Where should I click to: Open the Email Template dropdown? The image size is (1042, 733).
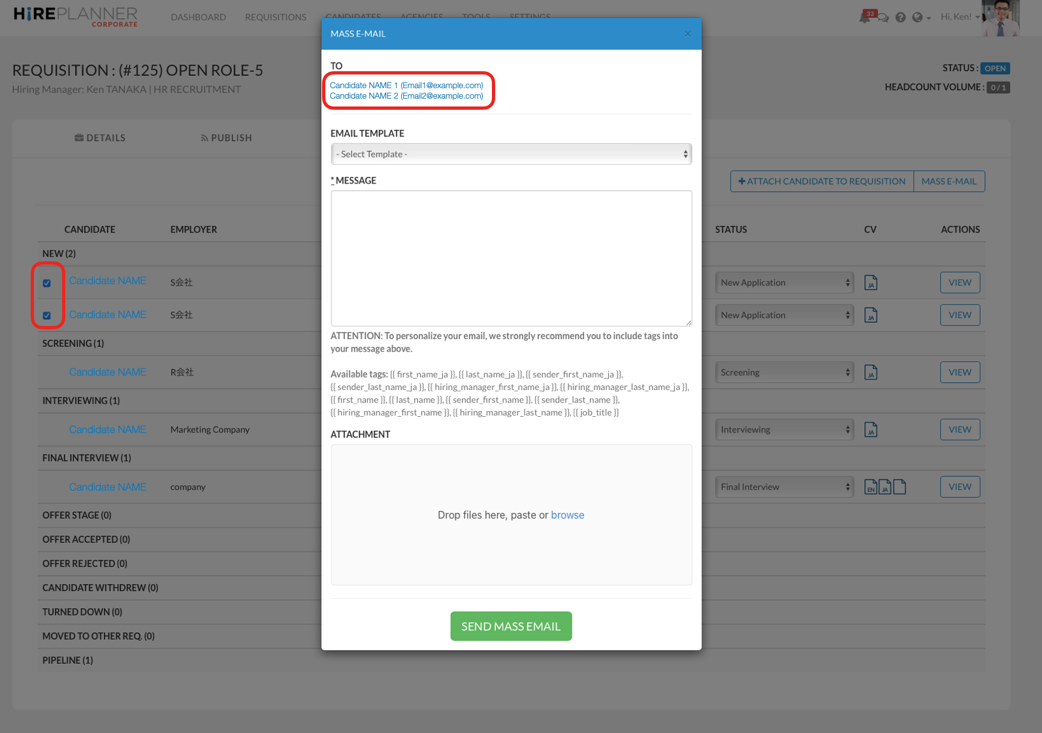tap(511, 154)
